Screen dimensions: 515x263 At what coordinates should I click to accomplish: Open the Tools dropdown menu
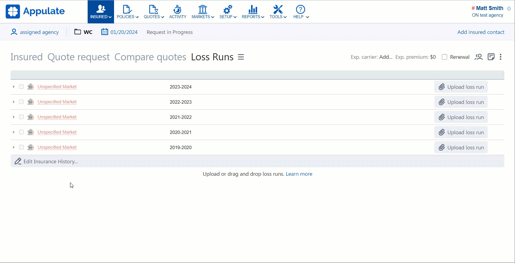(x=278, y=12)
